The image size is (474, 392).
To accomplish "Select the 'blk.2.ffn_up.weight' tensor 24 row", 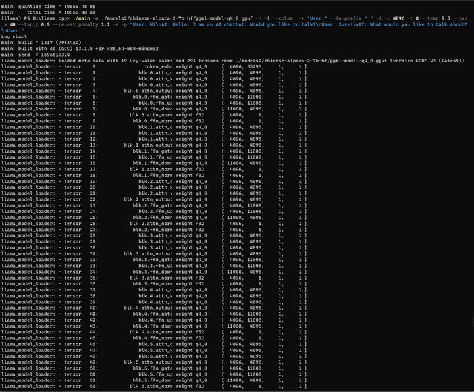I will (x=154, y=212).
